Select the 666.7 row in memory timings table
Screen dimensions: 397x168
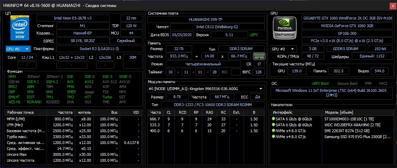click(x=206, y=119)
